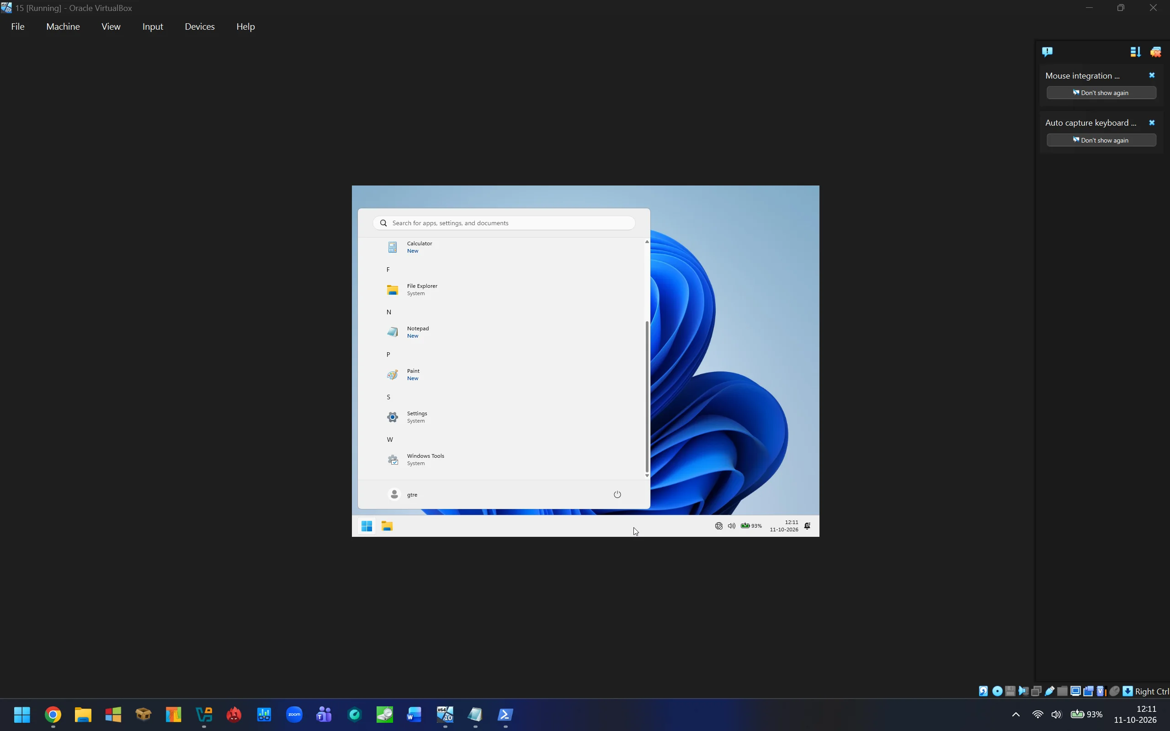Click the letter N group header

(x=389, y=313)
